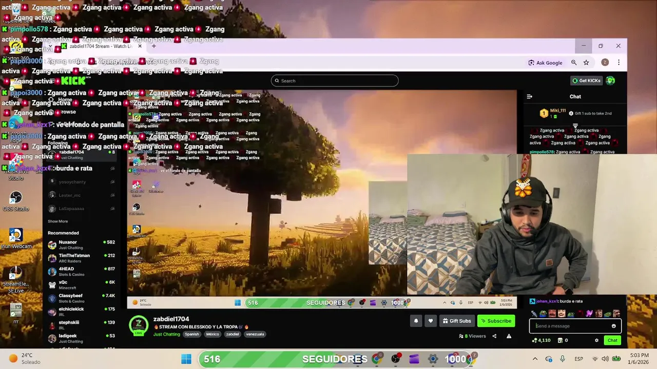The image size is (657, 369).
Task: Open Nuxanor recommended channel
Action: pyautogui.click(x=81, y=244)
